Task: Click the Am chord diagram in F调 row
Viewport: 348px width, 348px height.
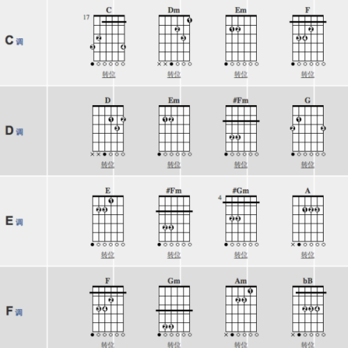Action: (x=241, y=308)
